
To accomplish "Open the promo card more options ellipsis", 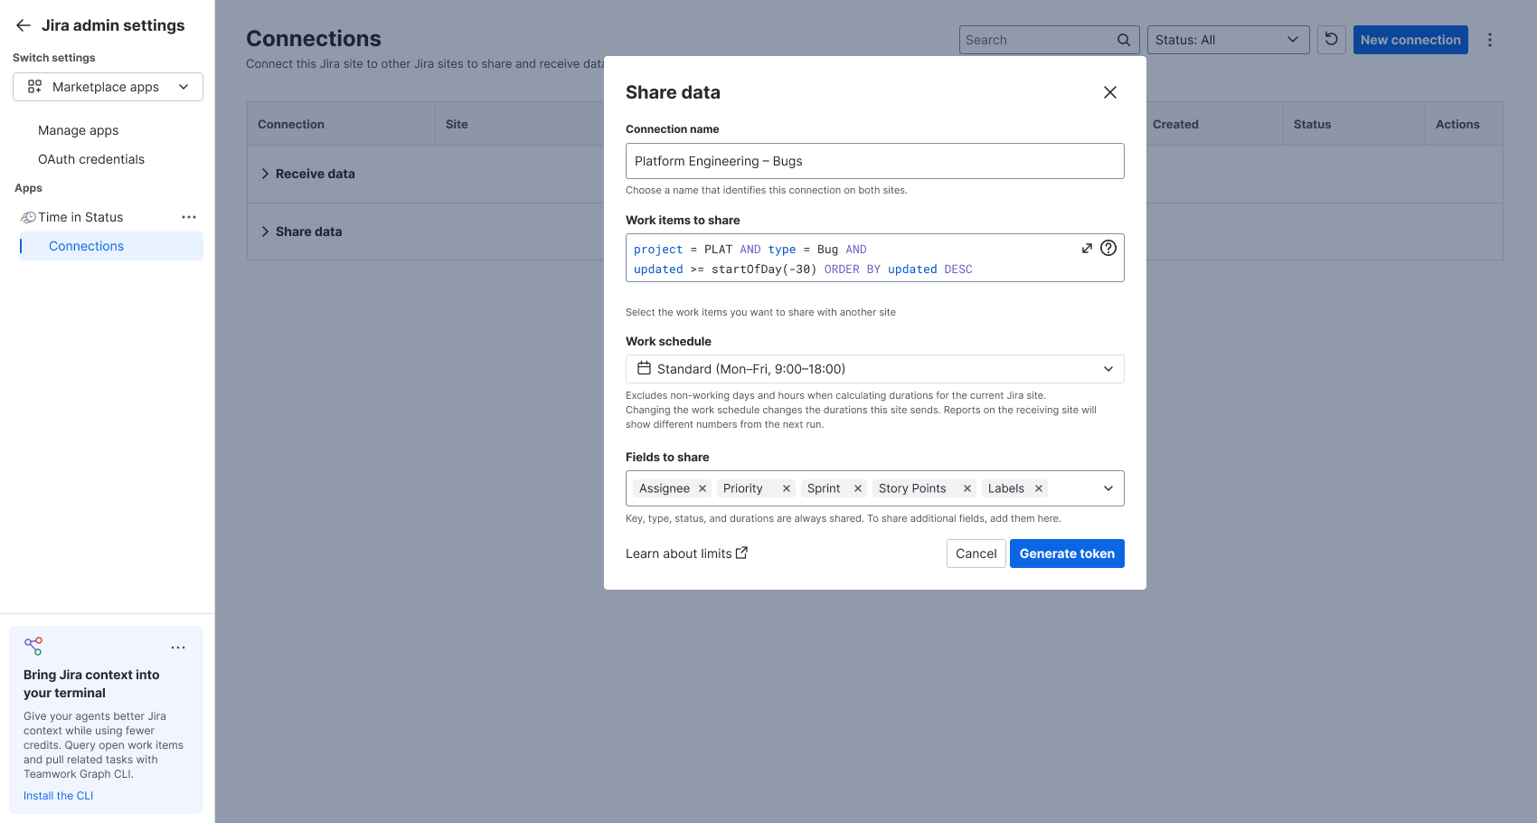I will click(178, 648).
